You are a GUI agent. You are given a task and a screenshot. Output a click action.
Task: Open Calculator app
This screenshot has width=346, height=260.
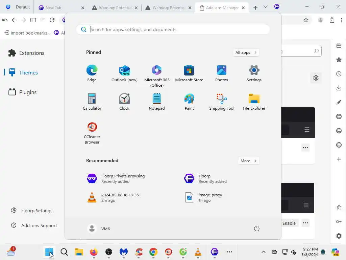pyautogui.click(x=92, y=102)
